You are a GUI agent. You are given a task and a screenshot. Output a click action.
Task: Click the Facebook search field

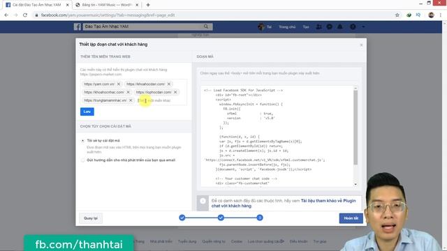[142, 26]
